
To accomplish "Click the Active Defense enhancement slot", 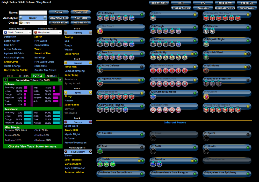I will pos(100,70).
